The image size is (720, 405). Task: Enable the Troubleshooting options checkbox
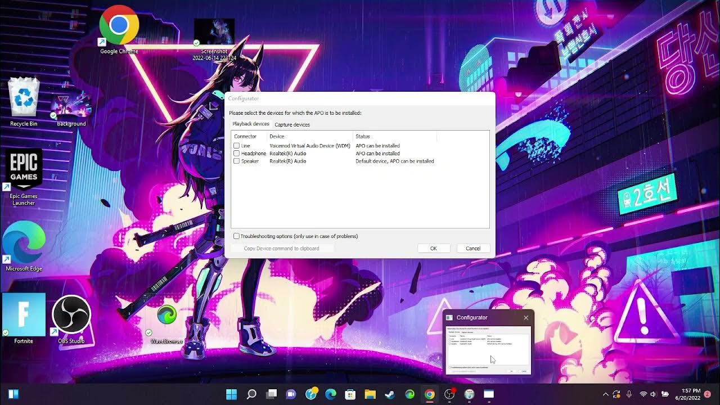tap(237, 236)
